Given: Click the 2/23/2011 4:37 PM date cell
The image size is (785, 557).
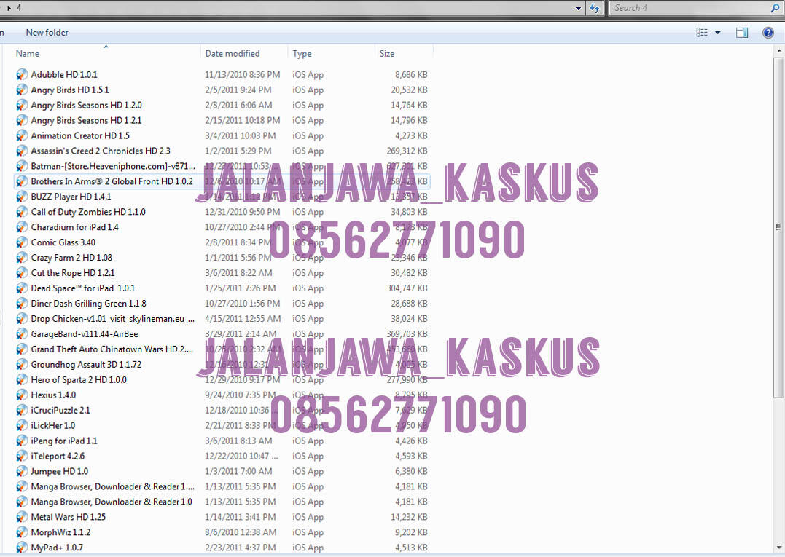Looking at the screenshot, I should (x=241, y=548).
